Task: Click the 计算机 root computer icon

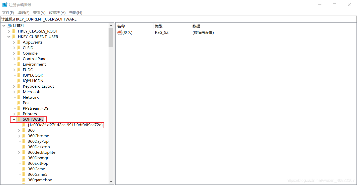Action: [10, 25]
